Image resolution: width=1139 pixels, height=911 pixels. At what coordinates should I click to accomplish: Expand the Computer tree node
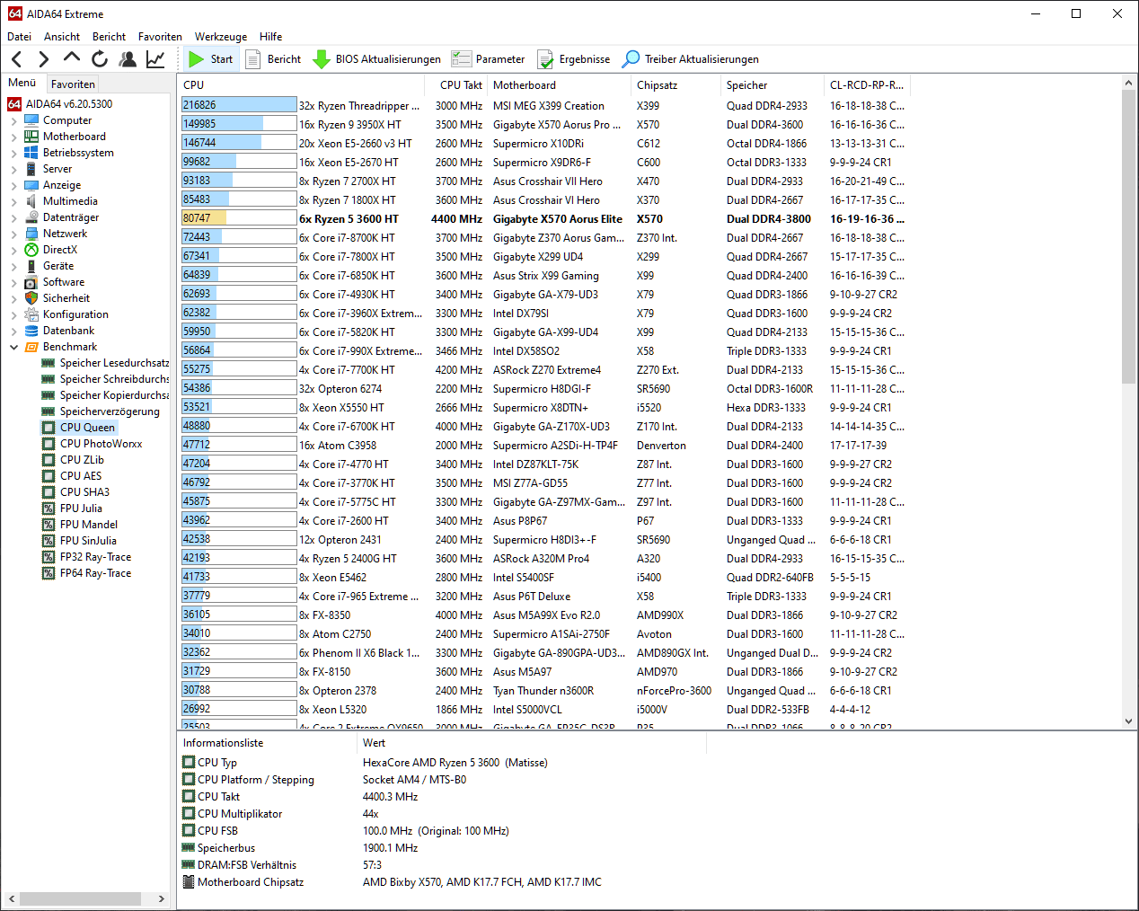[x=13, y=120]
